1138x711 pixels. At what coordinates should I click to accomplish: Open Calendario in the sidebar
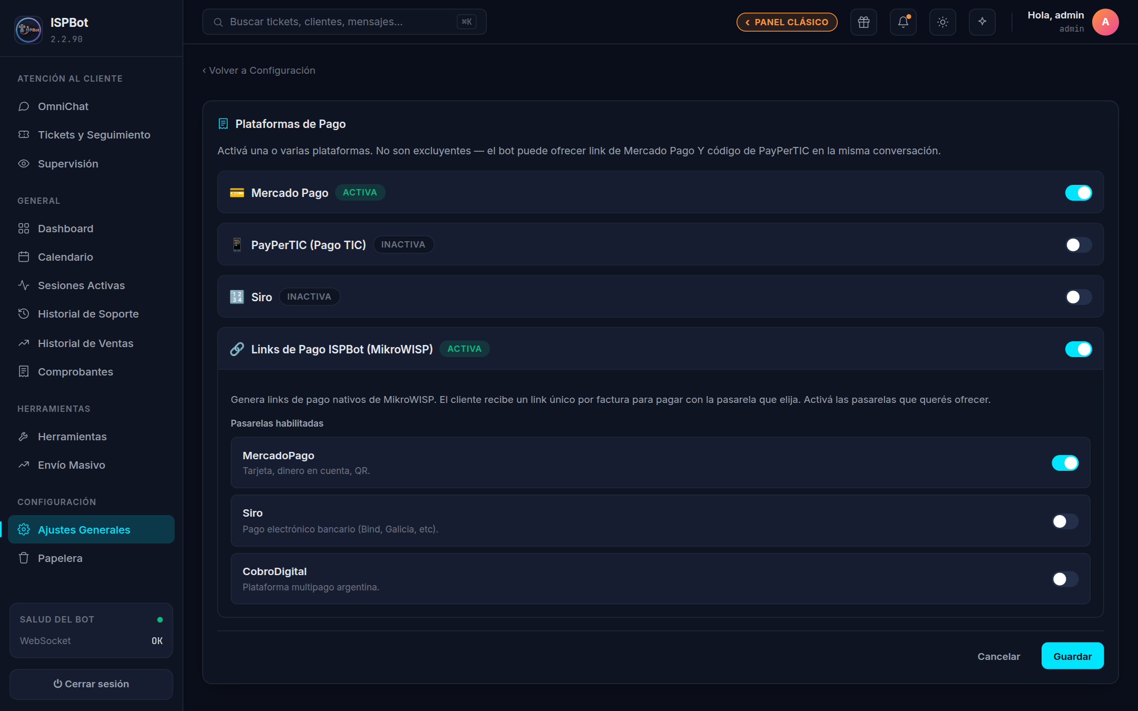[x=91, y=257]
